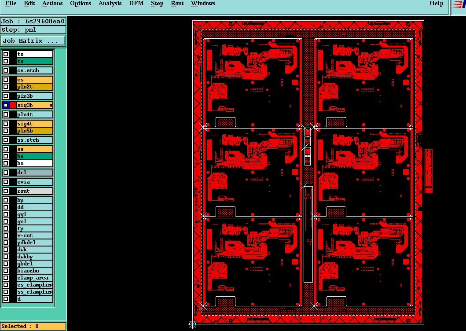
Task: Select the dwk layer name
Action: (35, 250)
